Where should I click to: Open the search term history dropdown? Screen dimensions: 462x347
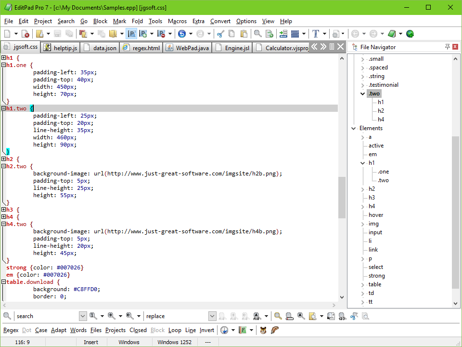pyautogui.click(x=82, y=316)
